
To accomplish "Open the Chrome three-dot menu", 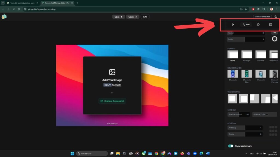I will point(277,9).
